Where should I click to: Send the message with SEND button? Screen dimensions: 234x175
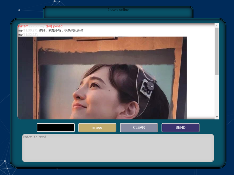point(180,128)
